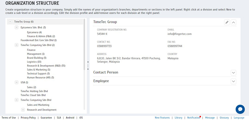
Task: Click left arrow to hide tree panel
Action: coord(88,62)
